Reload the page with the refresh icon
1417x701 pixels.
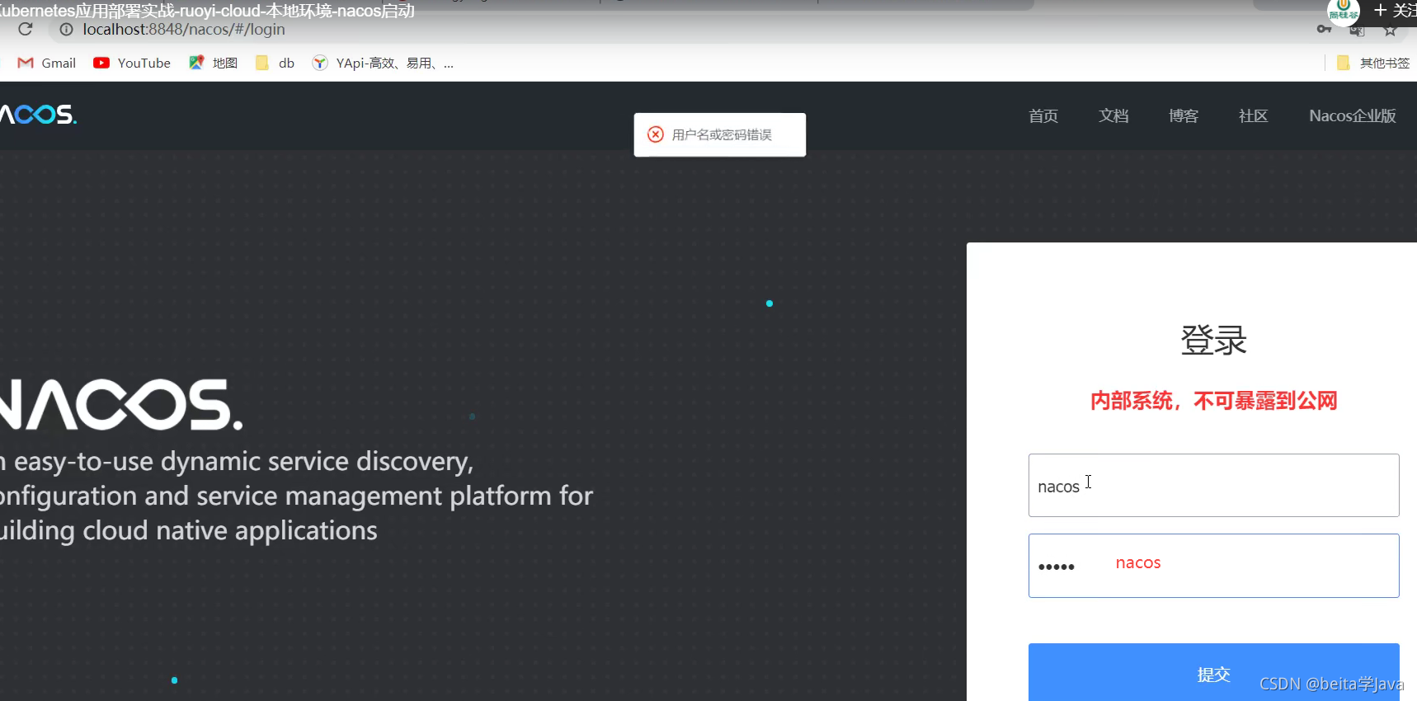pyautogui.click(x=26, y=29)
